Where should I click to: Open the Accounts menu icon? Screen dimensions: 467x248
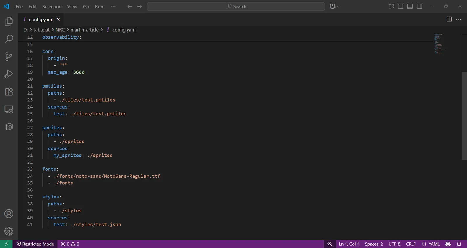(x=9, y=214)
